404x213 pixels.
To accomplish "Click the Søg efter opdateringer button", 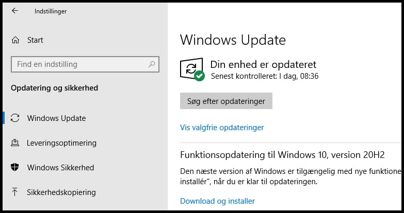I will 226,101.
